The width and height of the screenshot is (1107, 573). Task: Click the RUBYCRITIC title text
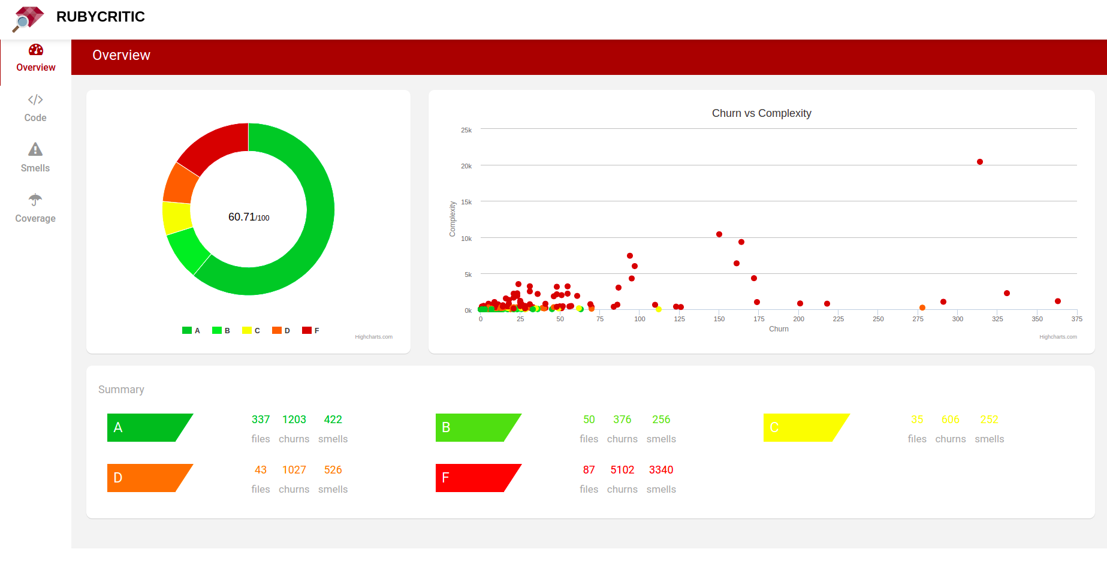click(101, 17)
